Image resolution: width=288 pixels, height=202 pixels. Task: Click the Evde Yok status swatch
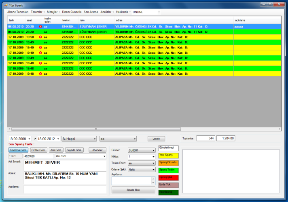[168, 185]
